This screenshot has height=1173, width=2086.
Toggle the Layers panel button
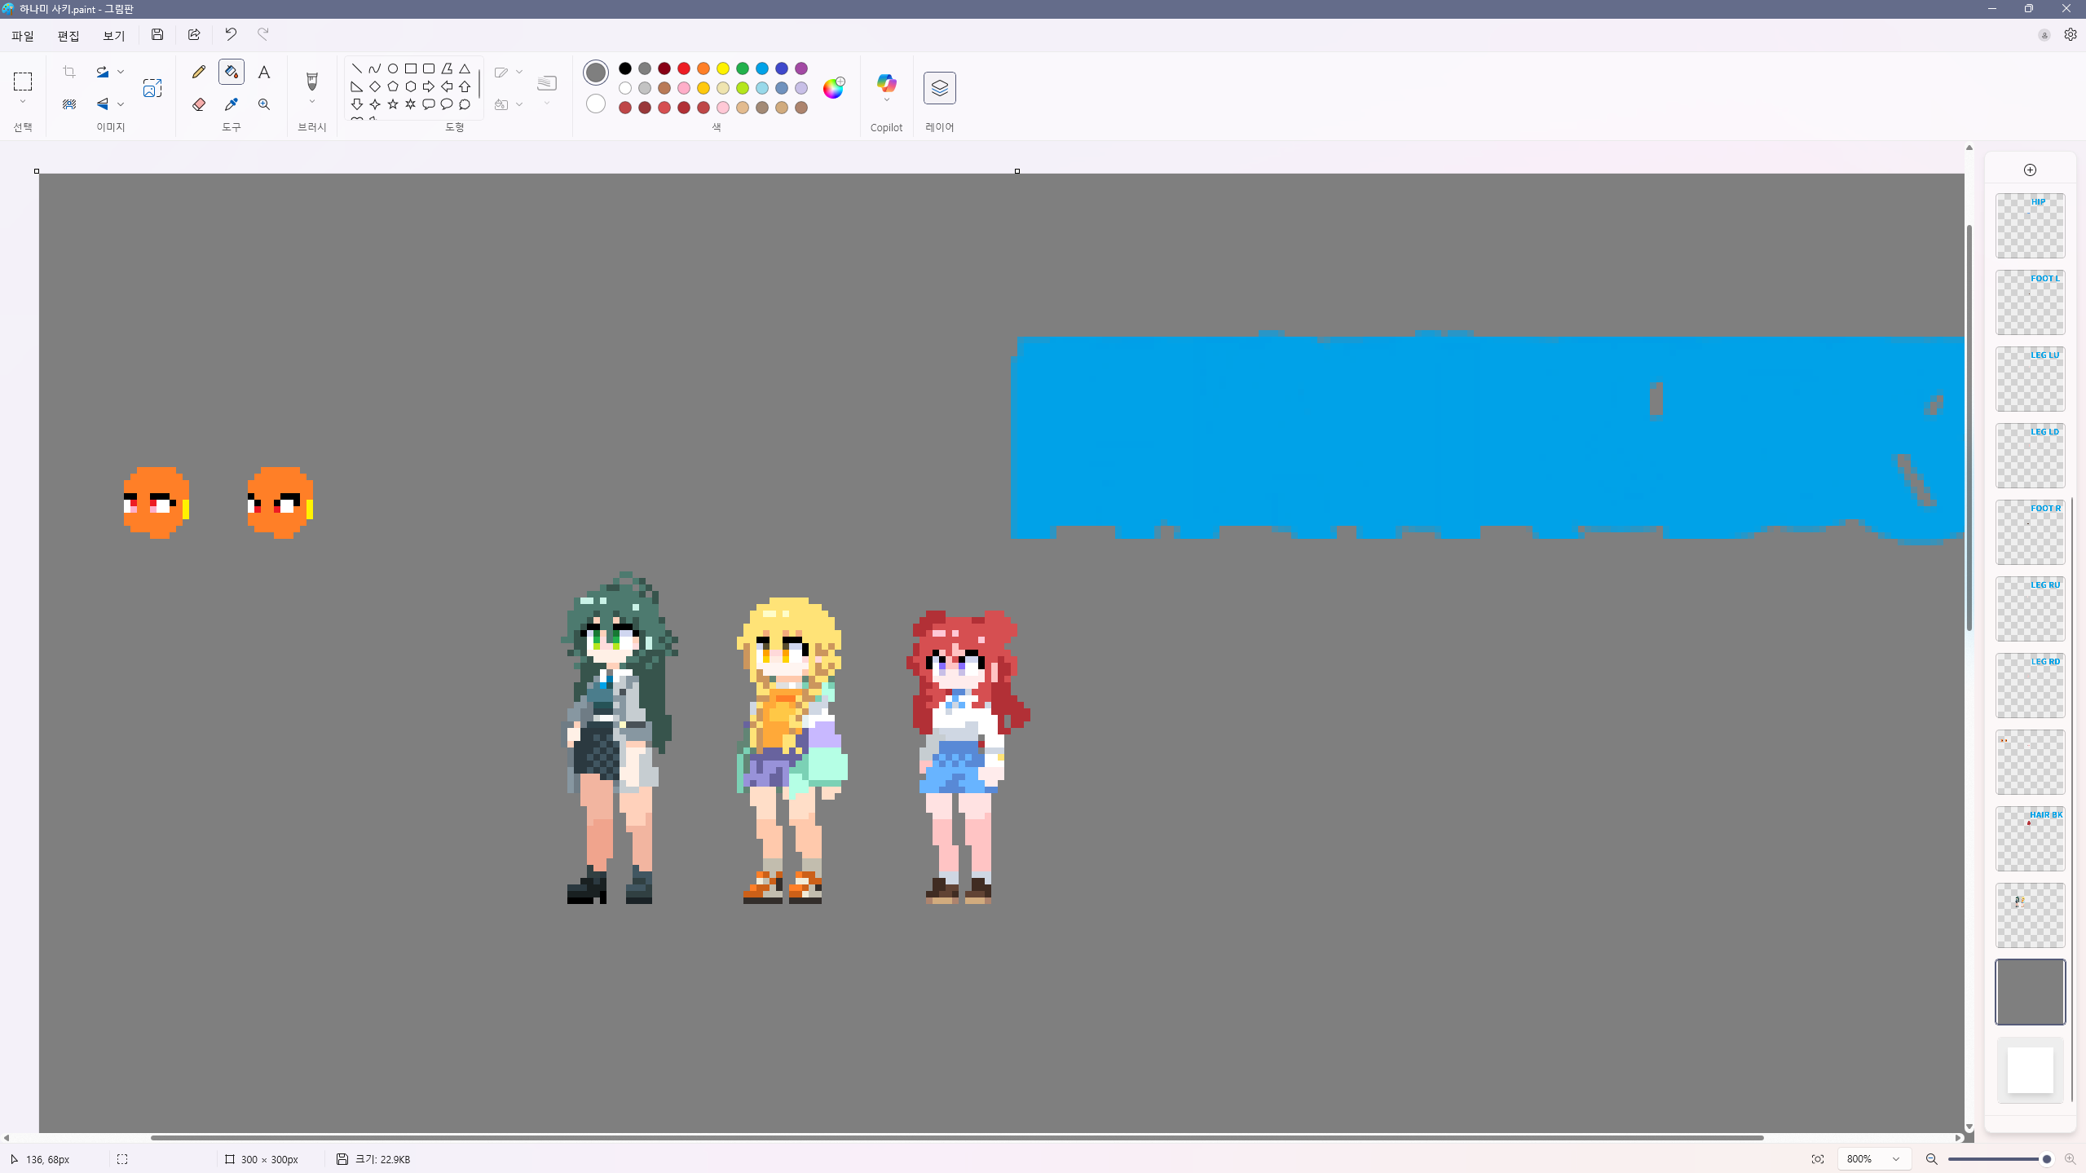(939, 88)
